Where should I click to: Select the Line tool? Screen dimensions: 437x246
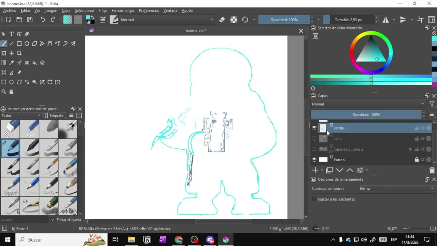point(11,43)
